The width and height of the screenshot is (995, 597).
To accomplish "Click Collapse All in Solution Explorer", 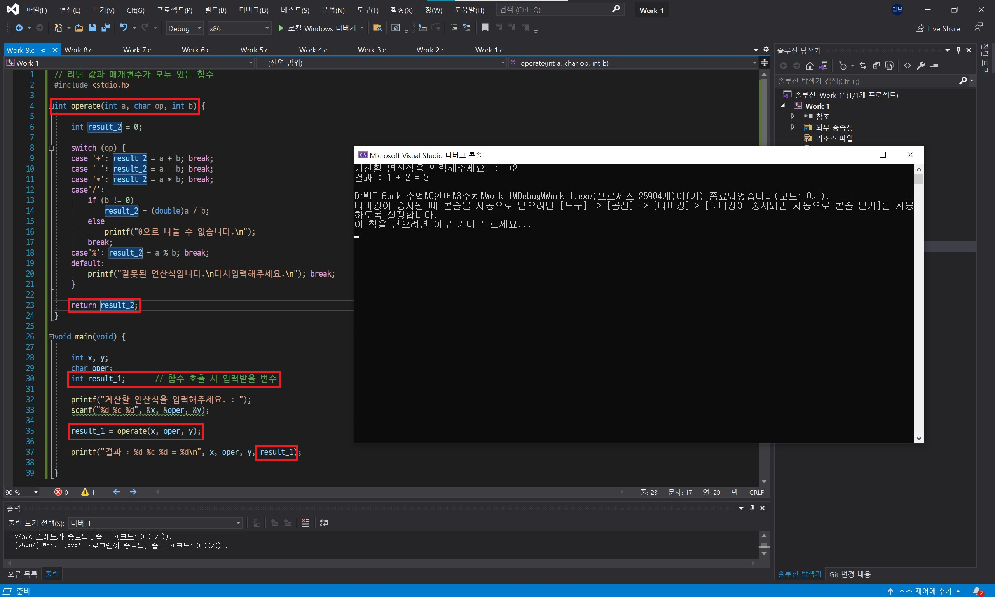I will (x=876, y=66).
